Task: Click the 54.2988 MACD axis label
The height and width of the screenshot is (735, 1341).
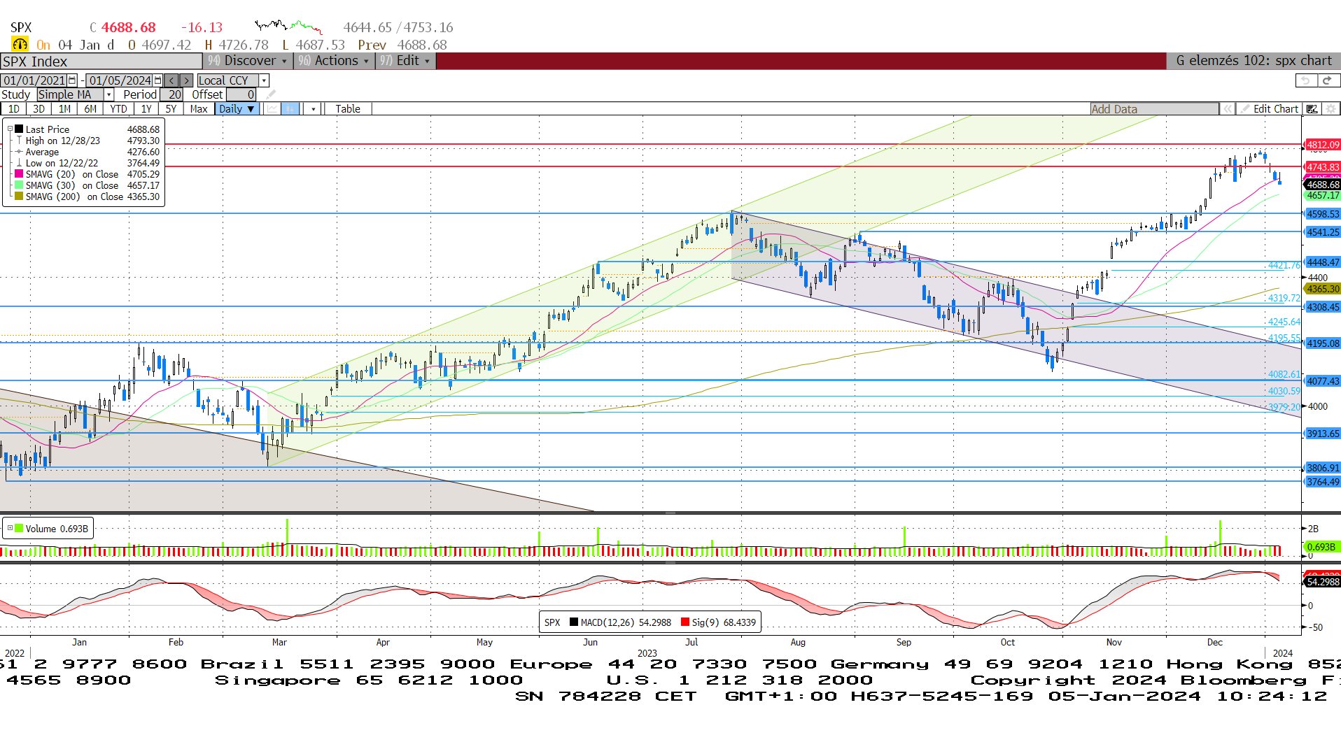Action: click(1322, 582)
